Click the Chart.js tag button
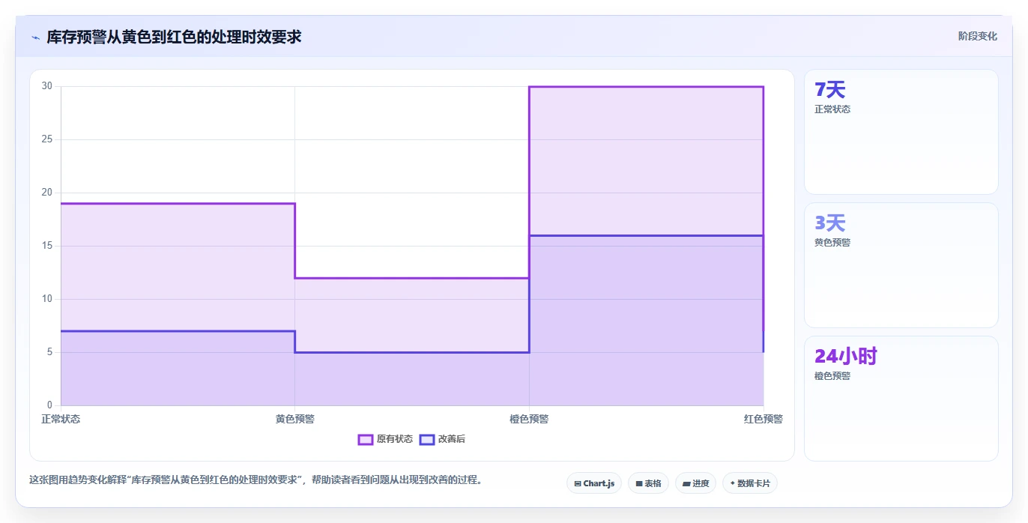This screenshot has height=523, width=1028. 594,483
